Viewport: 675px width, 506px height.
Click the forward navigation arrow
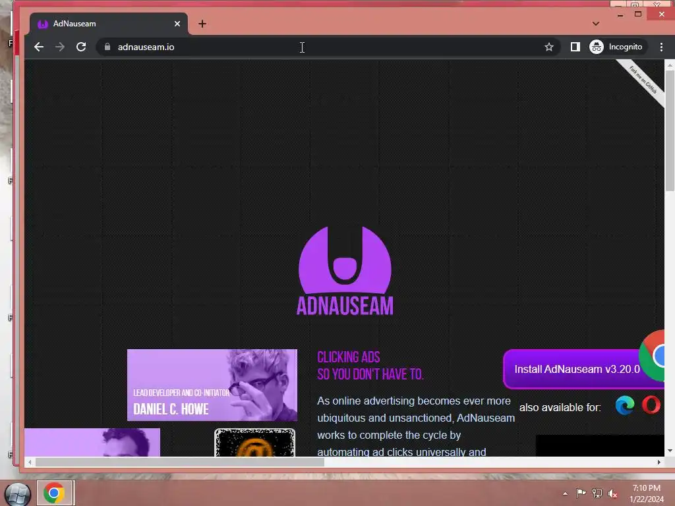click(60, 47)
